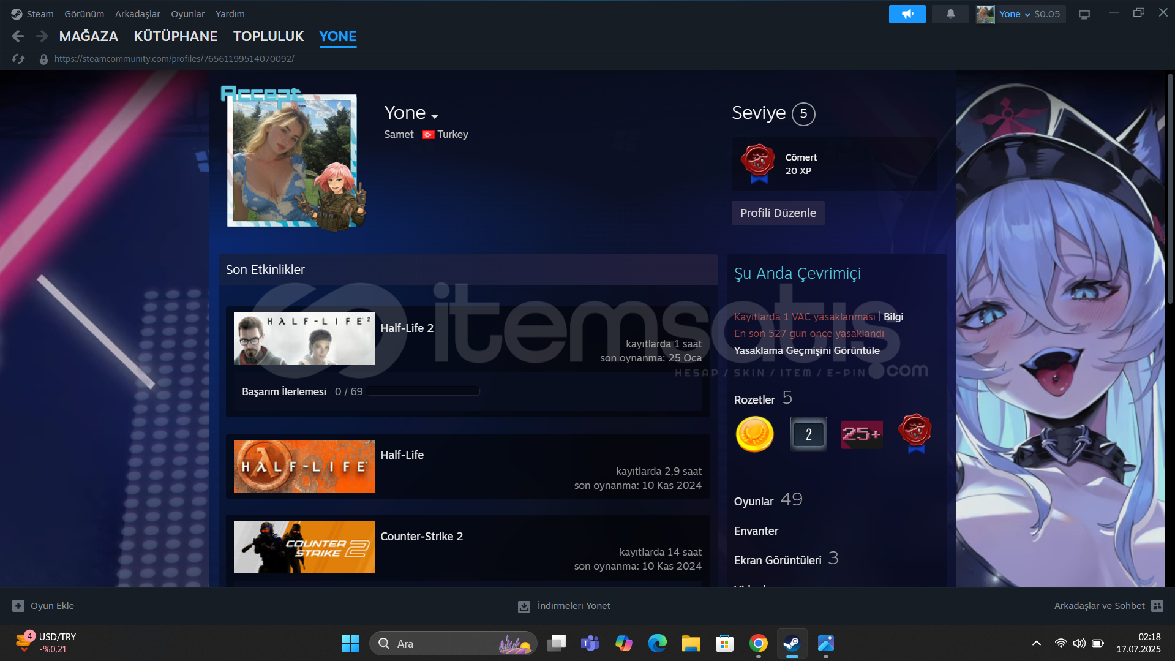This screenshot has height=661, width=1175.
Task: Click the Half-Life game banner thumbnail
Action: click(x=304, y=466)
